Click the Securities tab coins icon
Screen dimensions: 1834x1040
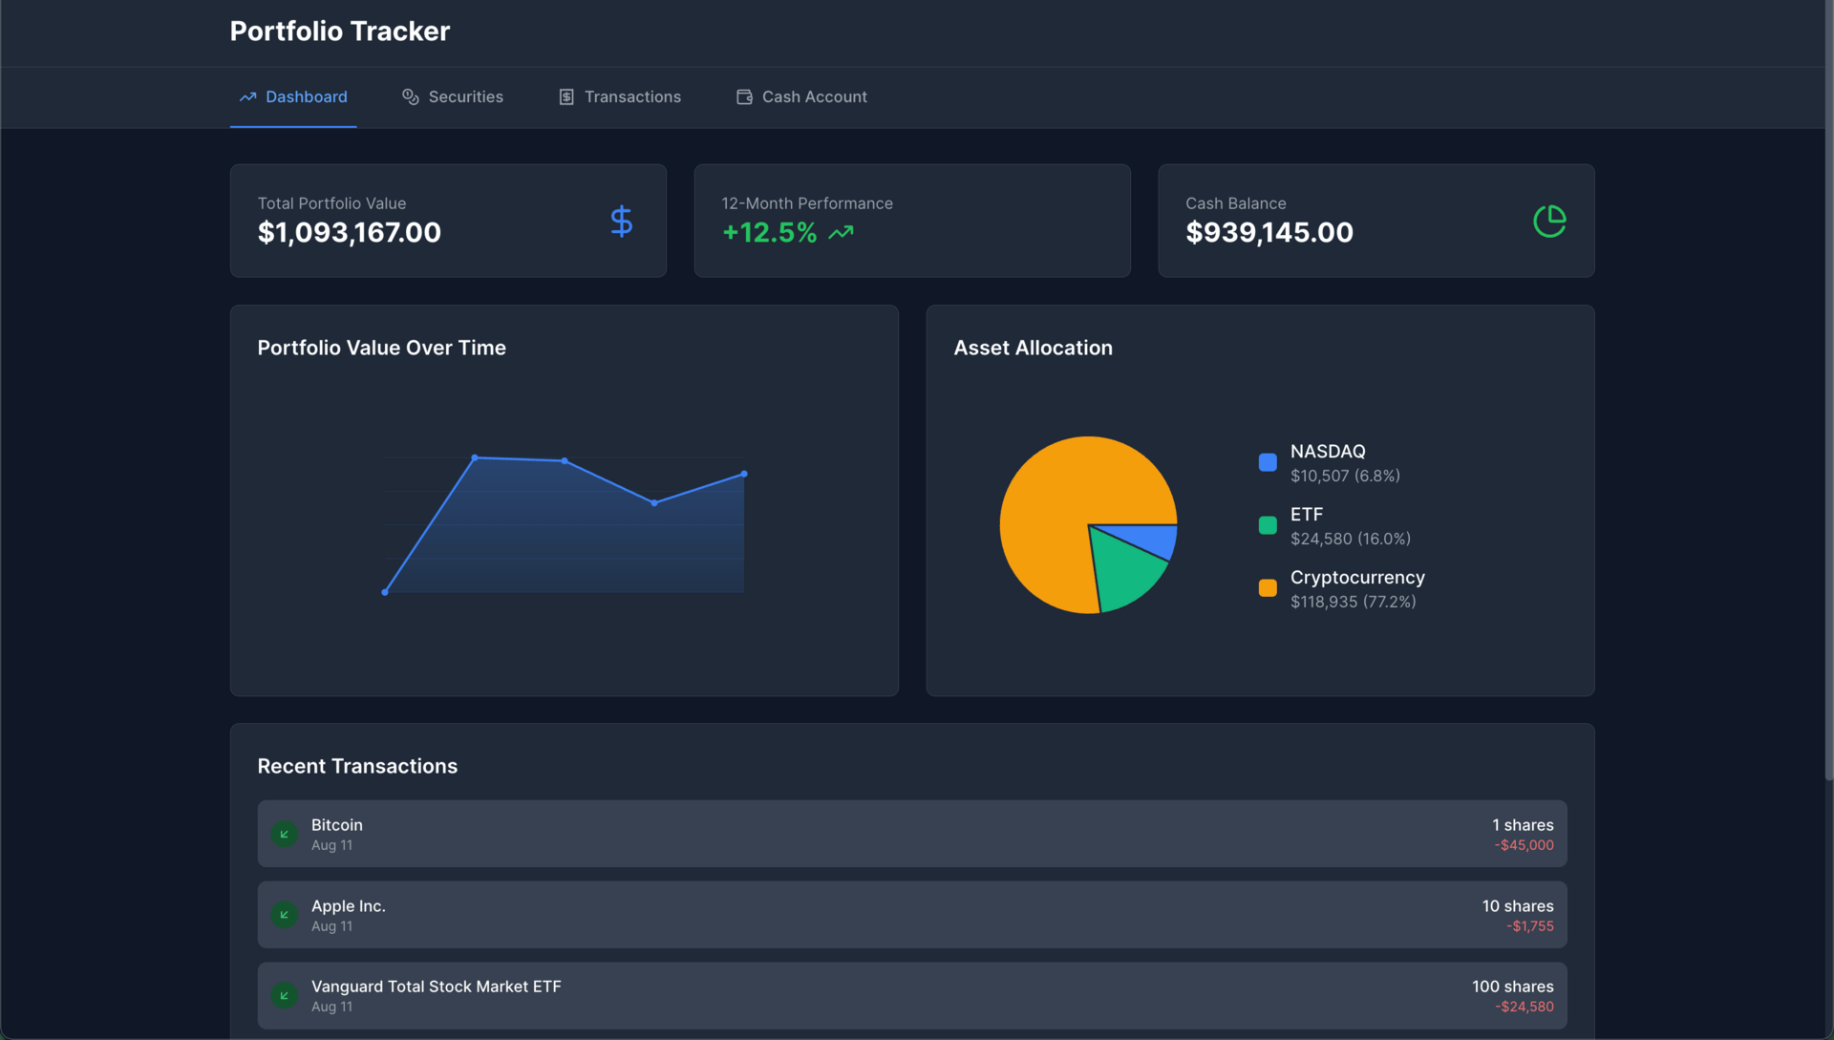coord(411,96)
